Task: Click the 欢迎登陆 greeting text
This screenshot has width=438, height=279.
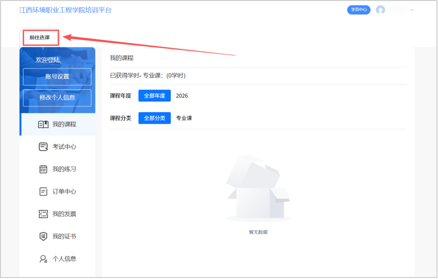Action: click(x=48, y=60)
